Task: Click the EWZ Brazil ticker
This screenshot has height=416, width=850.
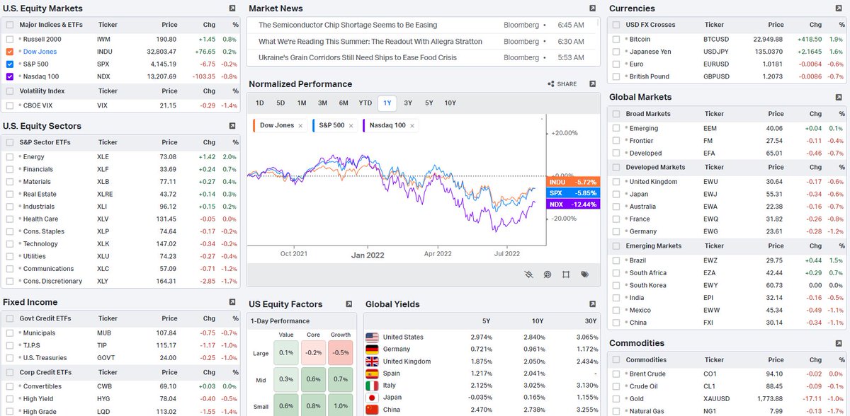Action: coord(710,260)
